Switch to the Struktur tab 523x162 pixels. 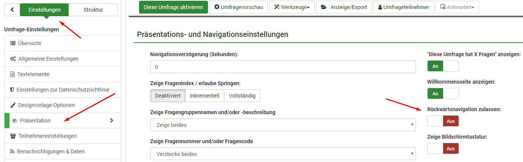[x=93, y=10]
